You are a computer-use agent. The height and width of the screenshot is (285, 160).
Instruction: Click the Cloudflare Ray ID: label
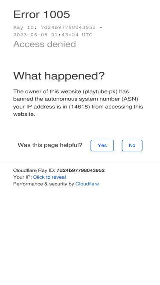pyautogui.click(x=34, y=170)
